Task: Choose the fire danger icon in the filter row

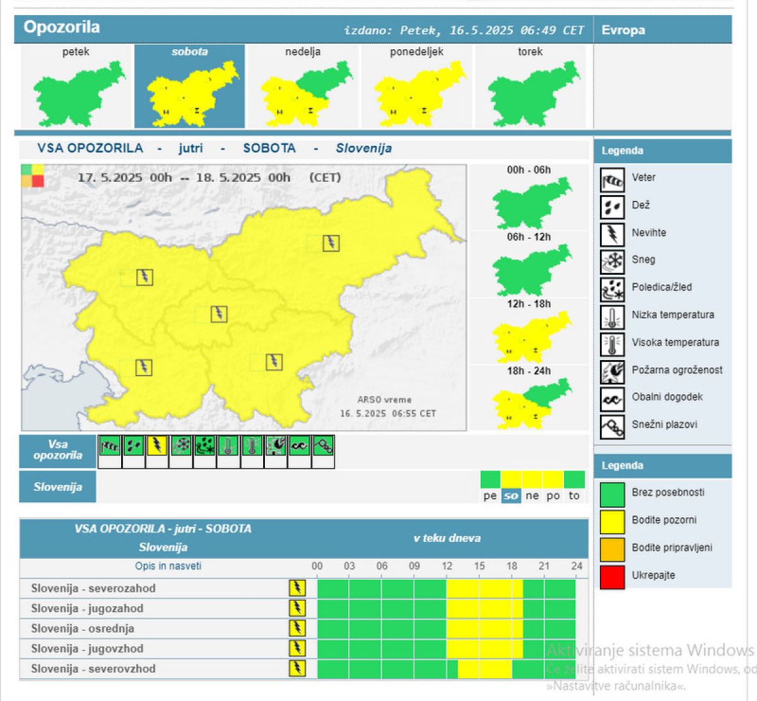Action: coord(276,446)
